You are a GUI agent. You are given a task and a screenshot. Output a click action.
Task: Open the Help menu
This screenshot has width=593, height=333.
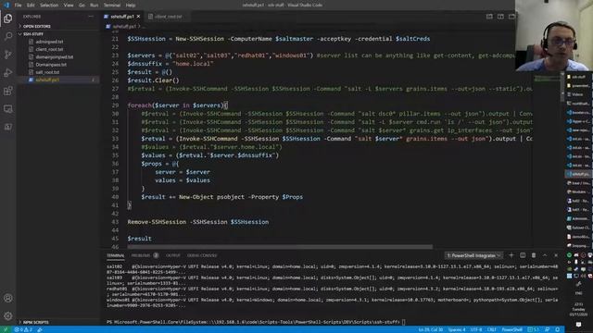tap(131, 6)
